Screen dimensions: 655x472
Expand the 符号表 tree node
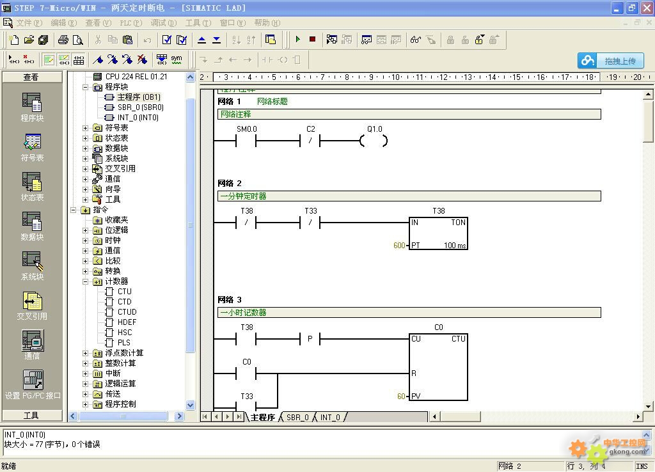coord(85,128)
